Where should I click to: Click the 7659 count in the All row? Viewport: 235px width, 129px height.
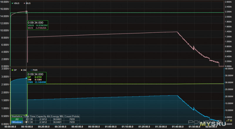pos(72,119)
